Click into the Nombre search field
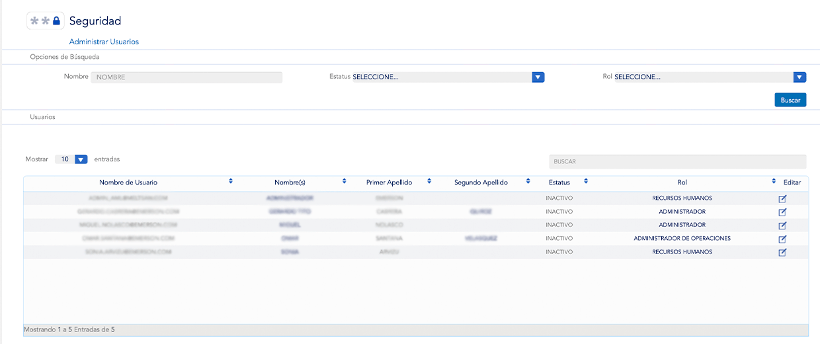 click(186, 77)
